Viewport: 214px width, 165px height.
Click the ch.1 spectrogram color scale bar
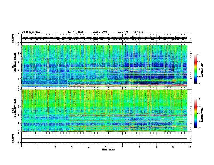tap(195, 69)
